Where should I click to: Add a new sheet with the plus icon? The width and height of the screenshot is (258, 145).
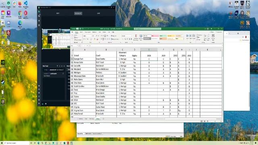103,119
